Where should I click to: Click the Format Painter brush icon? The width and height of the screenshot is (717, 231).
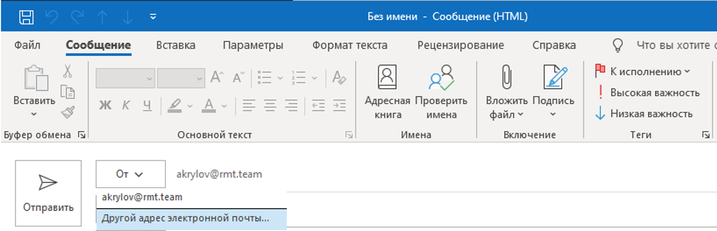coord(68,113)
